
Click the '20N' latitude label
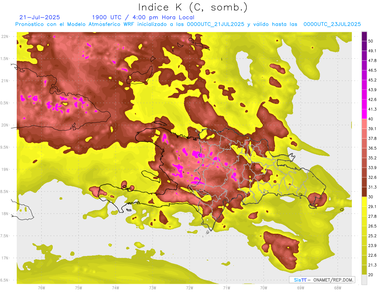pos(4,125)
